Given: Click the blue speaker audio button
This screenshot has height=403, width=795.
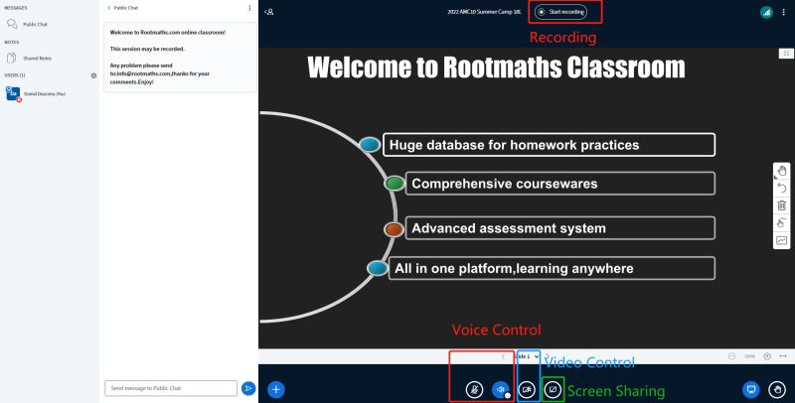Looking at the screenshot, I should point(501,389).
